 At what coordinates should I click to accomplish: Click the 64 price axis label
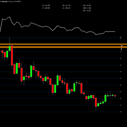click(x=121, y=65)
